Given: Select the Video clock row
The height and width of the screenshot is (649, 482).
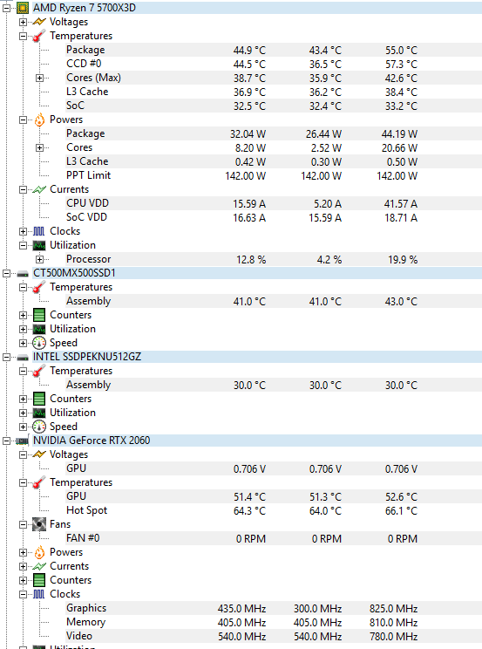Looking at the screenshot, I should click(x=273, y=636).
